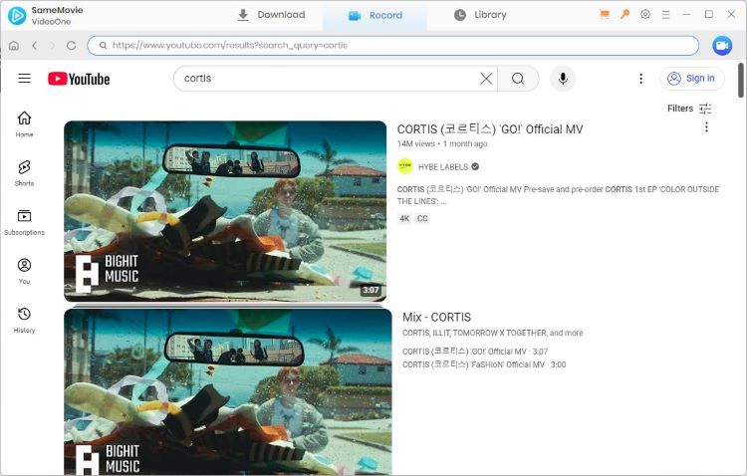Go to browser home page icon
This screenshot has height=476, width=747.
[14, 45]
